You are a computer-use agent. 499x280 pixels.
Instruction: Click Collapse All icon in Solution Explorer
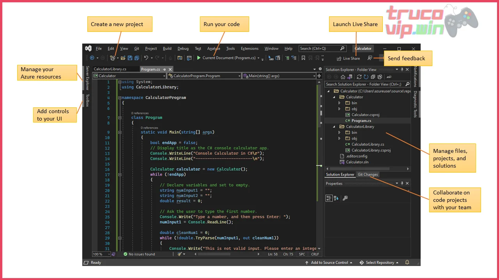373,77
